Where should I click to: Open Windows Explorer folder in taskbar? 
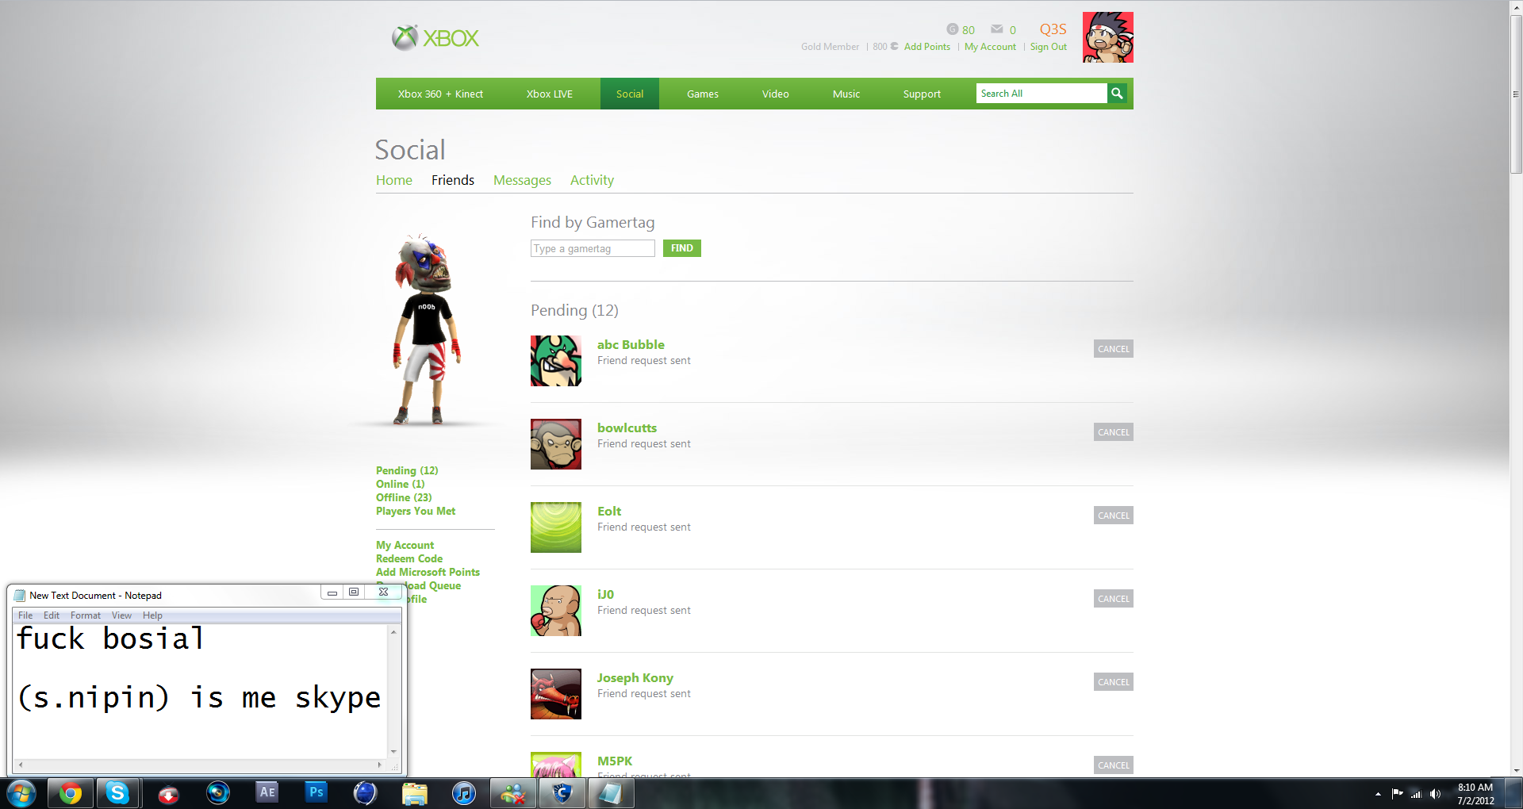pyautogui.click(x=415, y=793)
